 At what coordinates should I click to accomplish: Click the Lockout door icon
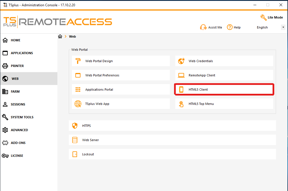click(x=75, y=154)
